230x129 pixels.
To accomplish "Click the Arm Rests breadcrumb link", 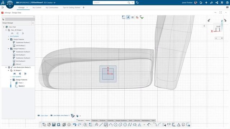I will 61,115.
